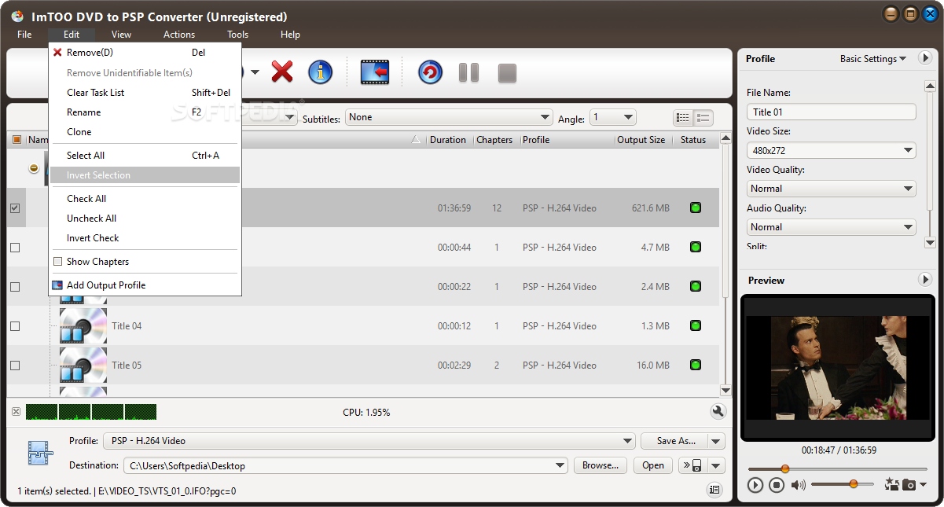944x507 pixels.
Task: Click the Title 04 disc thumbnail
Action: click(x=83, y=325)
